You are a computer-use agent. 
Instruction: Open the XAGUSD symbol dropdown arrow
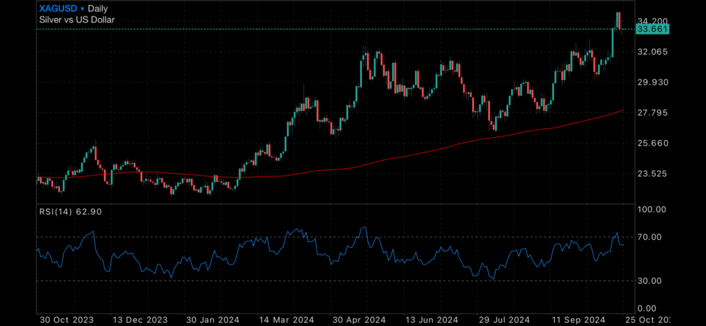pyautogui.click(x=82, y=8)
